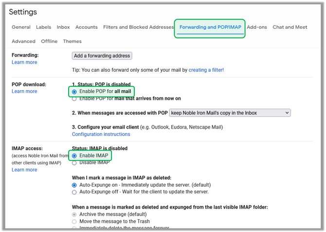Select Enable POP for mail arriving from now on
The image size is (326, 232).
pos(74,99)
